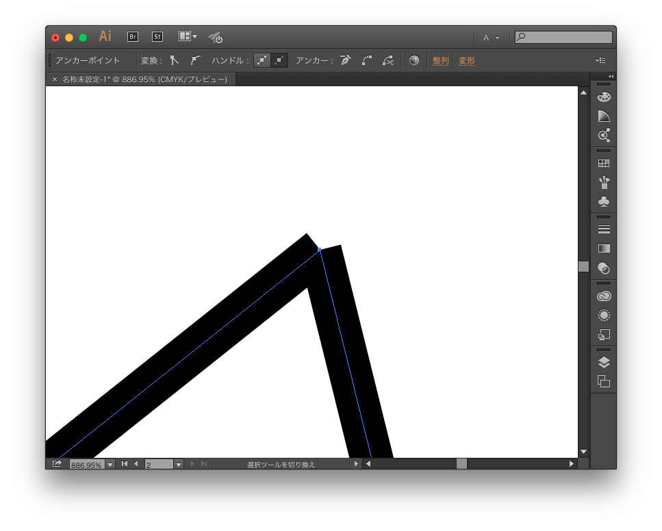662x531 pixels.
Task: Open the Graphic Styles panel icon
Action: coord(604,335)
